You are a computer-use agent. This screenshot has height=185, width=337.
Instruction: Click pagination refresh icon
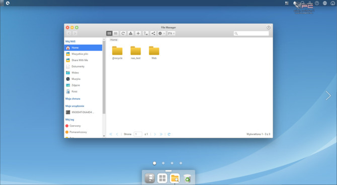coord(169,134)
